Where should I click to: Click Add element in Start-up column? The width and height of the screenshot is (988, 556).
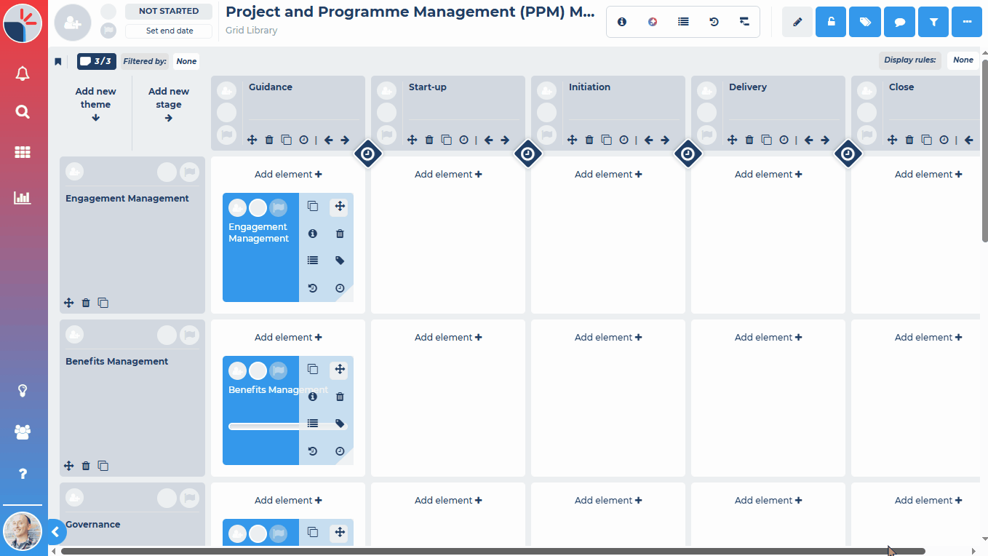click(x=448, y=175)
